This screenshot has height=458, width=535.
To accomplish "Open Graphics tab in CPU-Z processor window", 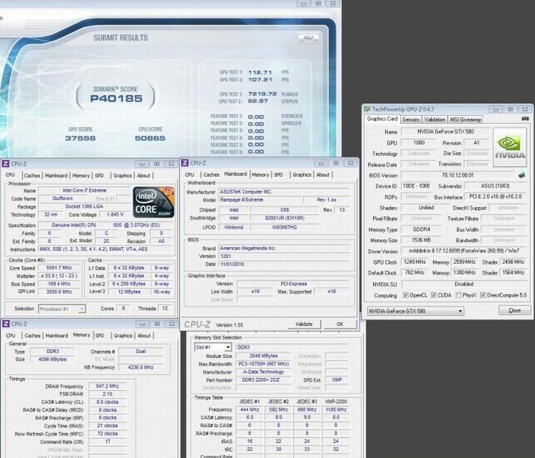I will click(122, 176).
